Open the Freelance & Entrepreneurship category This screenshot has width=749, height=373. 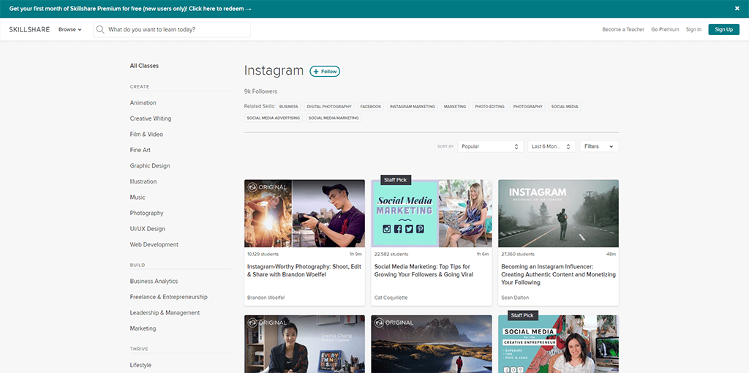pyautogui.click(x=169, y=297)
